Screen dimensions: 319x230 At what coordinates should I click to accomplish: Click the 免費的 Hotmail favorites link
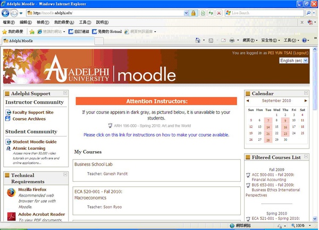107,31
